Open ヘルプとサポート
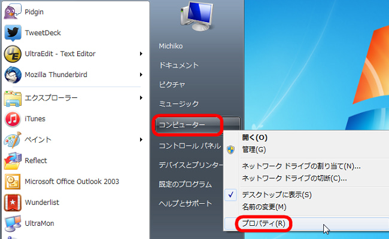This screenshot has width=389, height=239. (x=186, y=204)
